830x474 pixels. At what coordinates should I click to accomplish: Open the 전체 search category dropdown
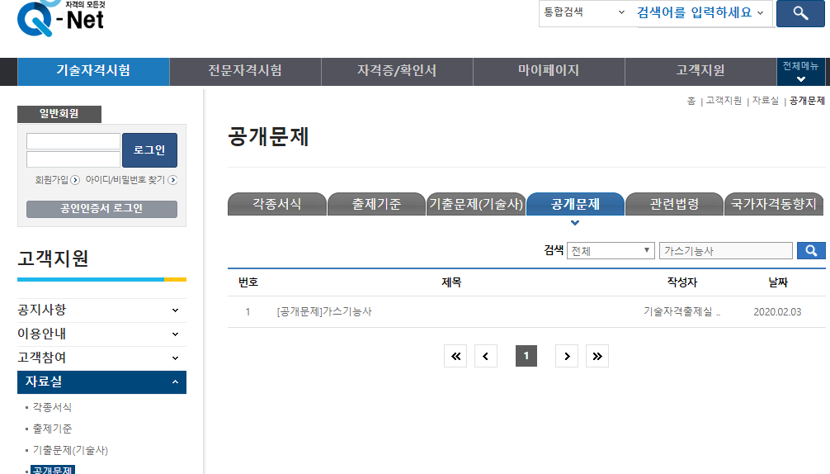(611, 251)
